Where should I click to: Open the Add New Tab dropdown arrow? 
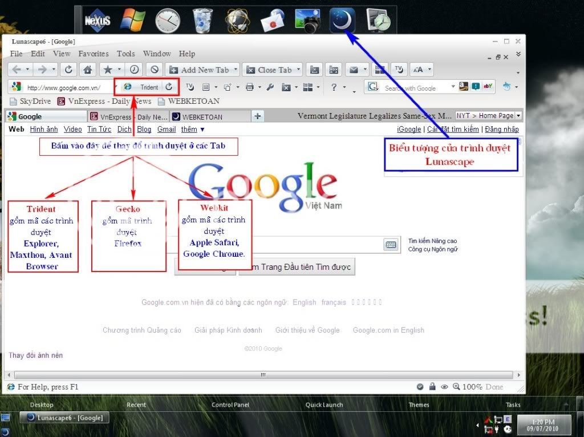click(x=234, y=70)
